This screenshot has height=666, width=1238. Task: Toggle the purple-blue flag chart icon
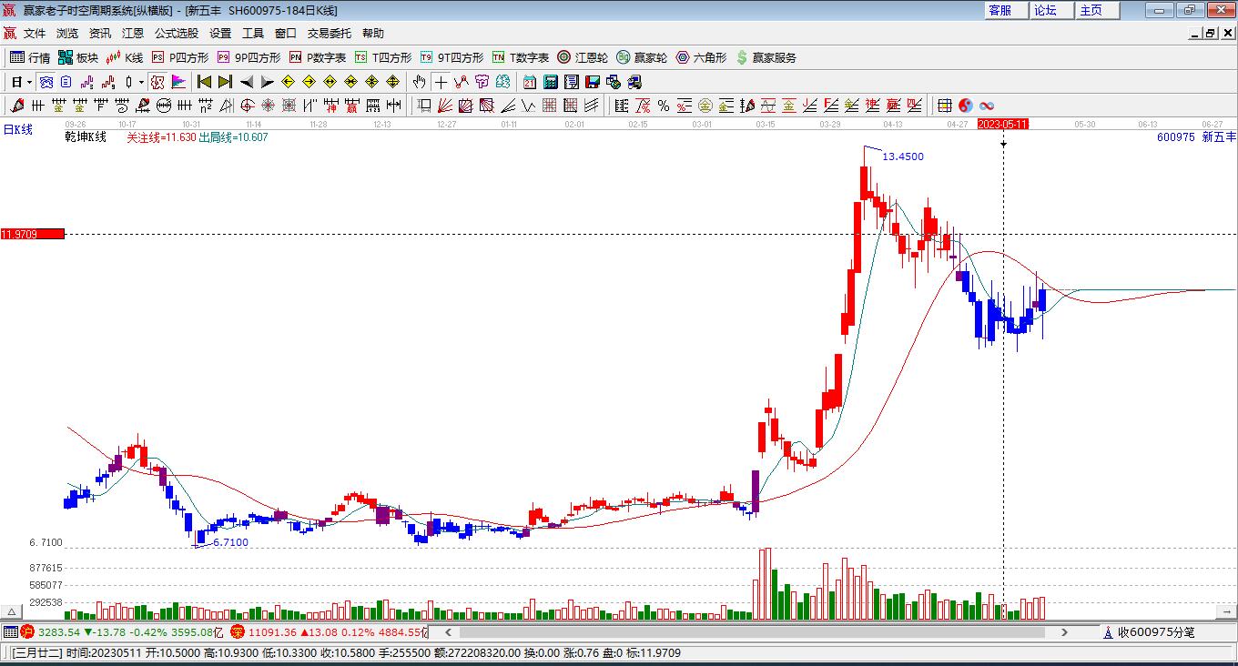[178, 82]
